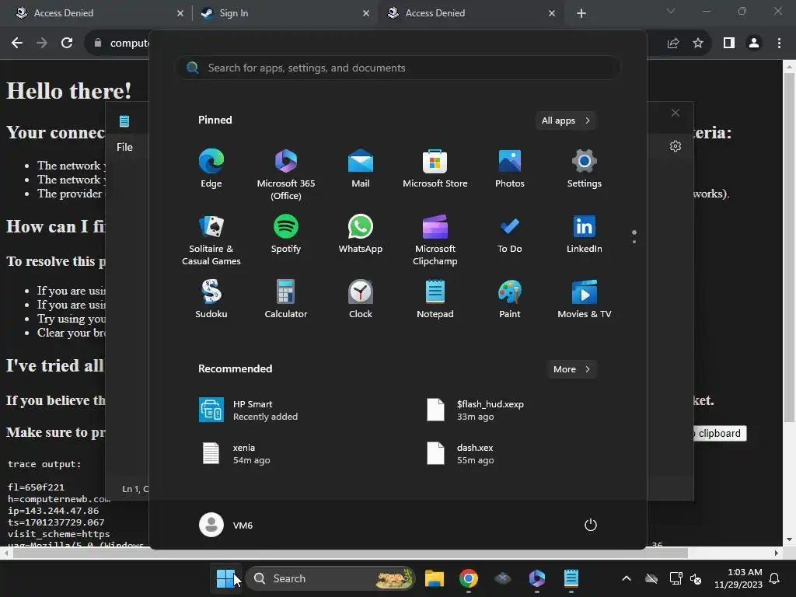Open LinkedIn pinned app
796x597 pixels.
click(585, 235)
